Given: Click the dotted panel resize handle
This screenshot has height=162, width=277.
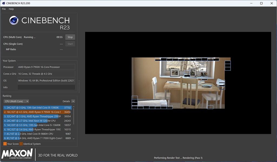Looking at the screenshot, I should coord(79,87).
